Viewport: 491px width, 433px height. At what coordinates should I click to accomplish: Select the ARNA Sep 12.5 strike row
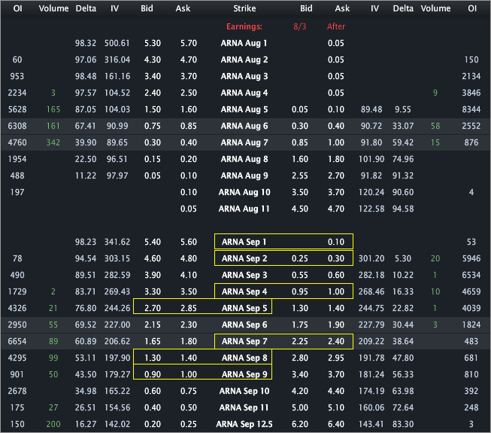pos(245,424)
